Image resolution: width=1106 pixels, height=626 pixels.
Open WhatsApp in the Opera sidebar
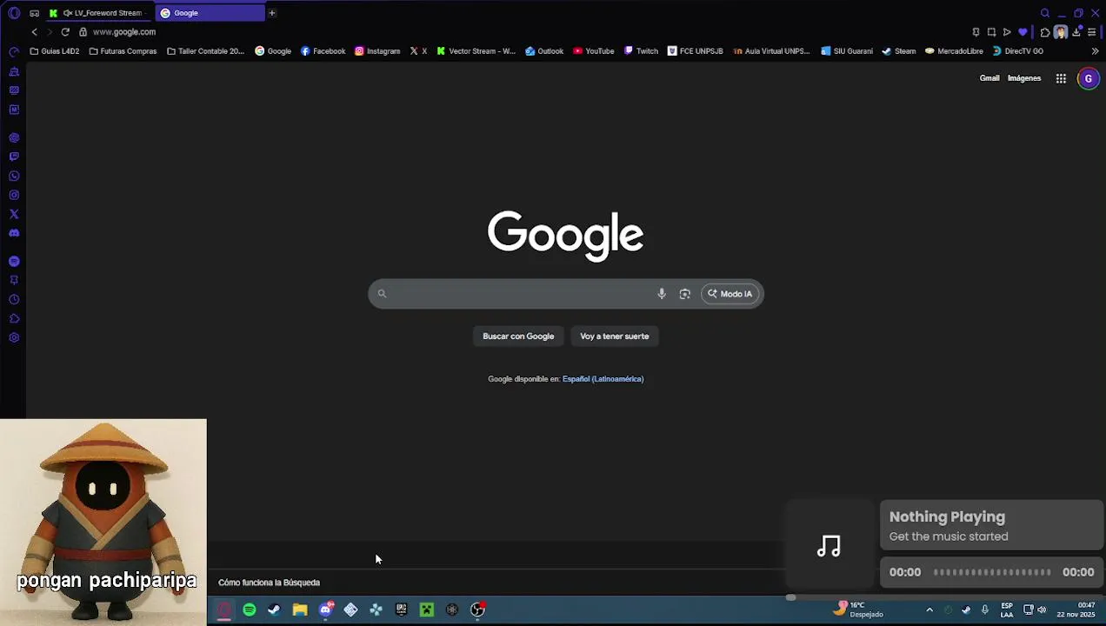click(14, 176)
